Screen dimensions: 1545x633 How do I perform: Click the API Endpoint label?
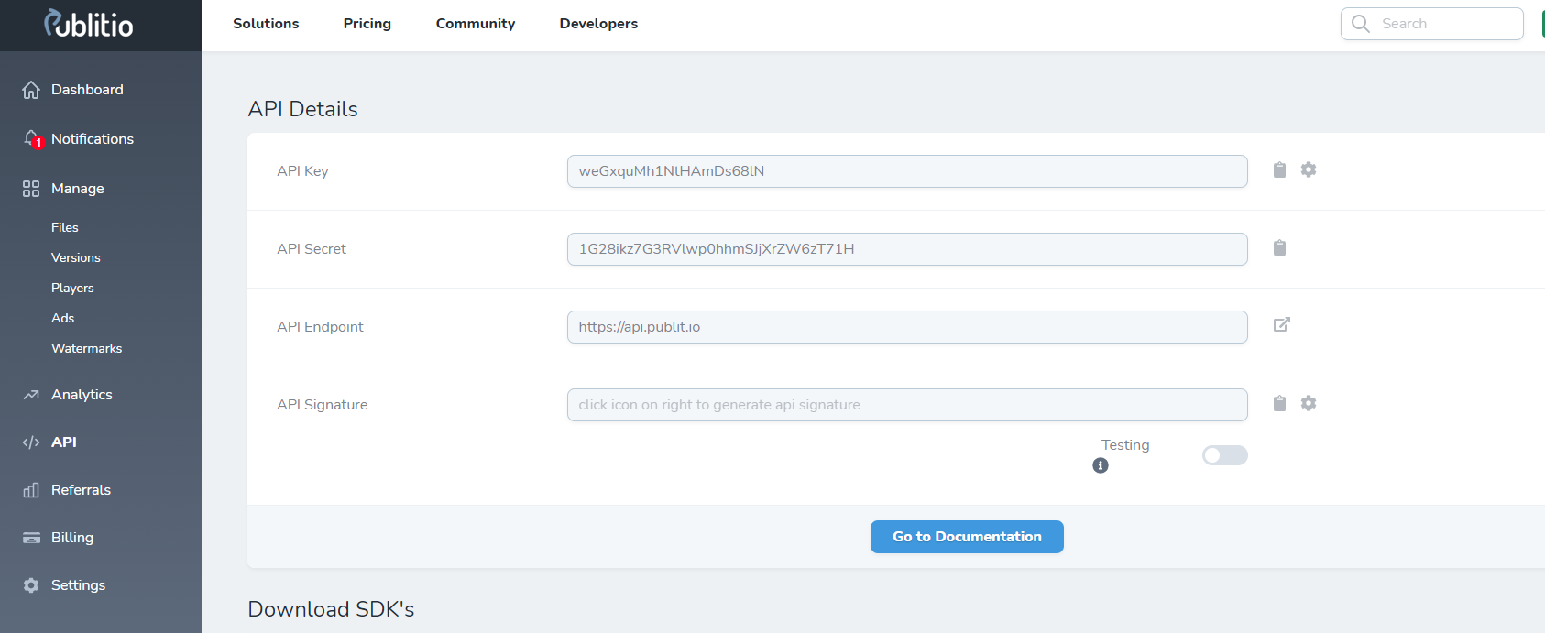click(x=320, y=327)
